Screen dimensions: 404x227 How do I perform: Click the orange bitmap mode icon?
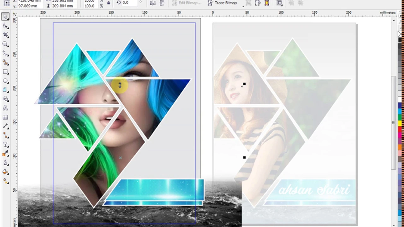267,3
